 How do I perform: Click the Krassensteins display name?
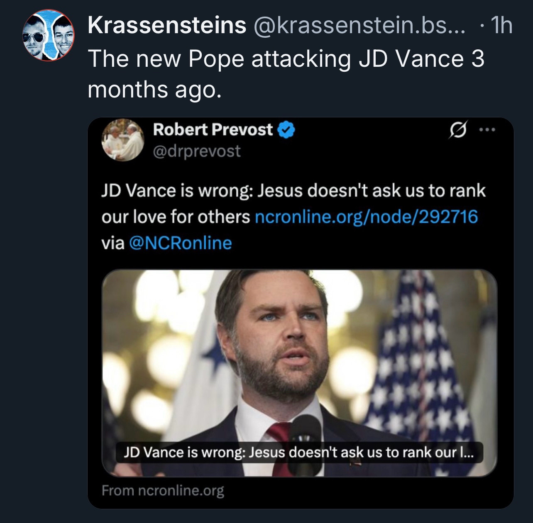167,26
